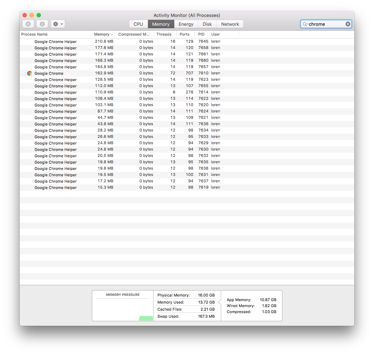Click the yellow minimize window button
374x354 pixels.
32,15
